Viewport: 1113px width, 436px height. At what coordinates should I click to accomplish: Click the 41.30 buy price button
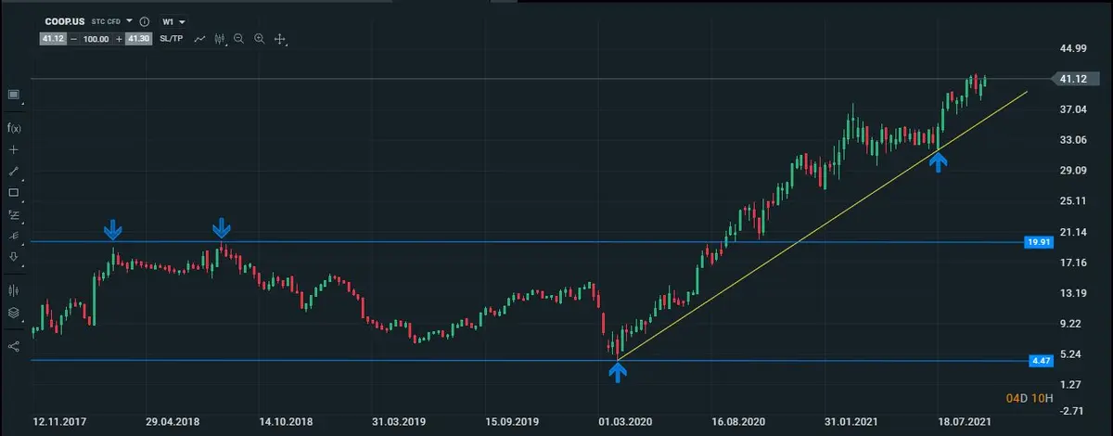tap(139, 39)
